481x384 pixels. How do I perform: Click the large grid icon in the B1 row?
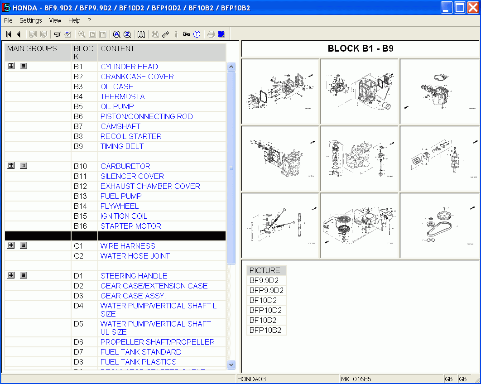tap(11, 66)
